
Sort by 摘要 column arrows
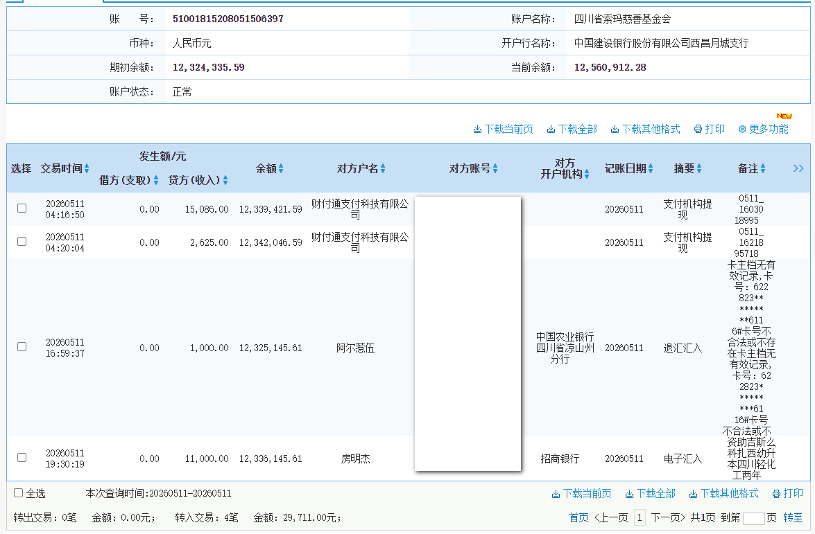tap(699, 169)
